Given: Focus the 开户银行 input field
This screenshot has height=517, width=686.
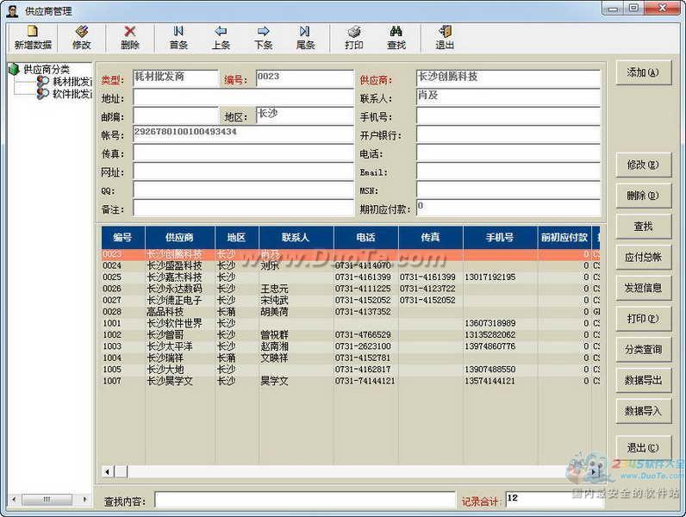Looking at the screenshot, I should pos(508,134).
